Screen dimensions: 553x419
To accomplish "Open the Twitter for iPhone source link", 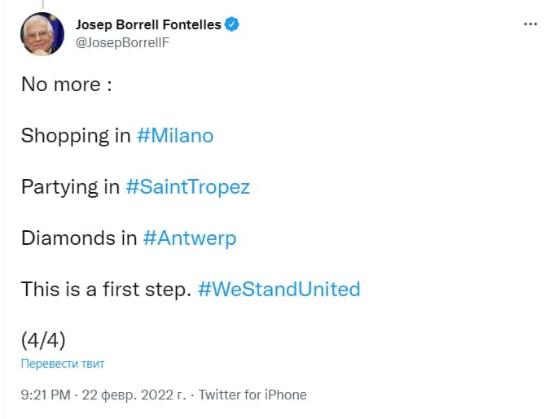I will click(x=252, y=395).
